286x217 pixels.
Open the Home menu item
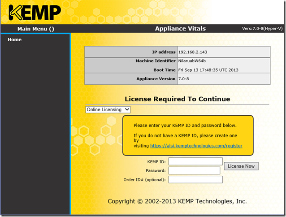pos(15,39)
